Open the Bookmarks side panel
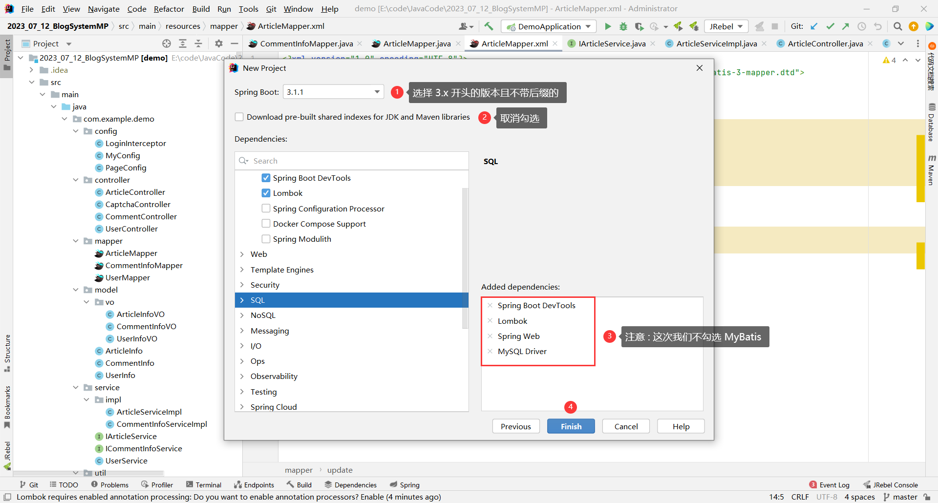938x503 pixels. (7, 407)
